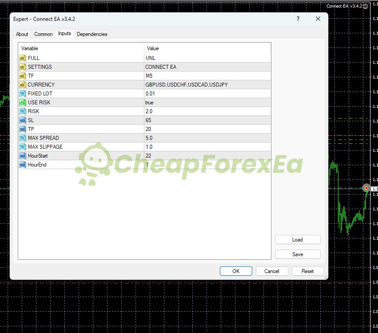This screenshot has height=333, width=378.
Task: Click the Cancel button
Action: [272, 271]
